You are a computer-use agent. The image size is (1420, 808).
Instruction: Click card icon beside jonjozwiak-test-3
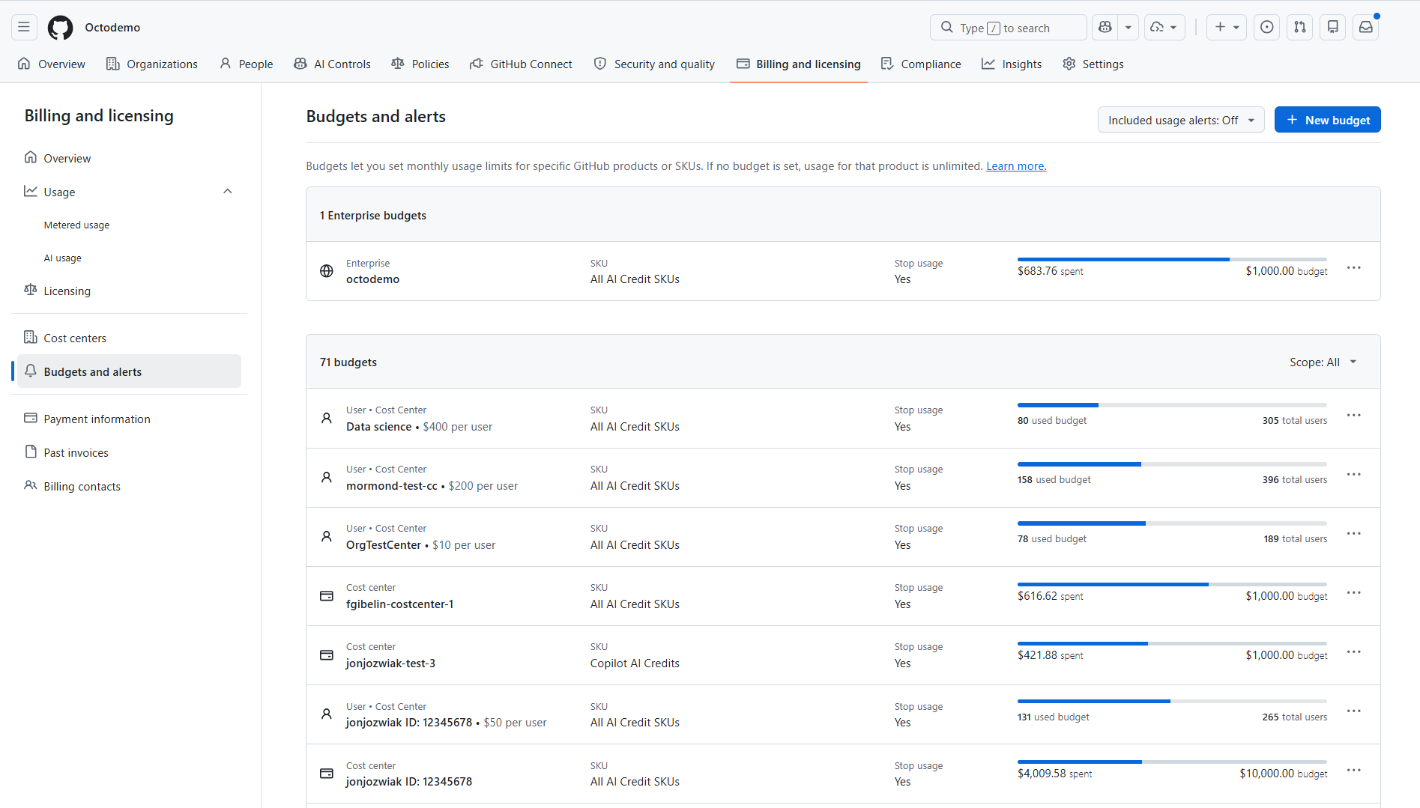click(x=327, y=655)
